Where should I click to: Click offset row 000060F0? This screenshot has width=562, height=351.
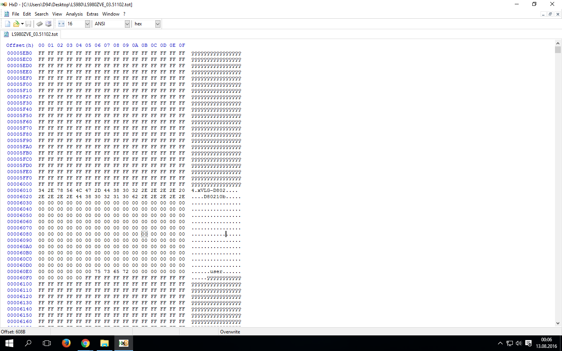[20, 278]
